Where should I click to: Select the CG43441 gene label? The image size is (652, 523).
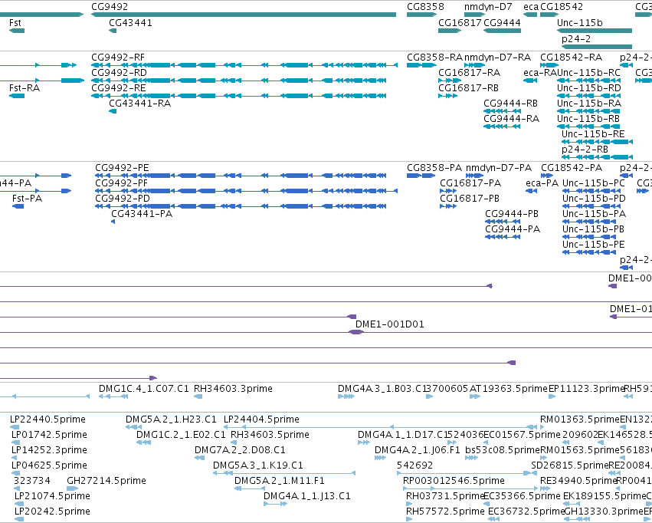[130, 23]
